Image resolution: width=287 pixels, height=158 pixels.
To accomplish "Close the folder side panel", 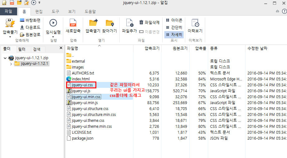I will tap(61, 48).
